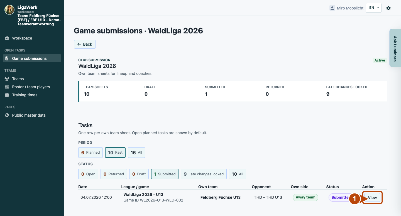Filter status by Late changes locked

(x=204, y=174)
